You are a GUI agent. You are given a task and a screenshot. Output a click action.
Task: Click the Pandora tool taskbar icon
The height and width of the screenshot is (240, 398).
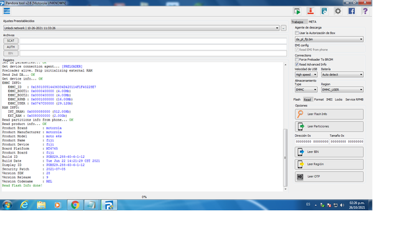tap(109, 205)
